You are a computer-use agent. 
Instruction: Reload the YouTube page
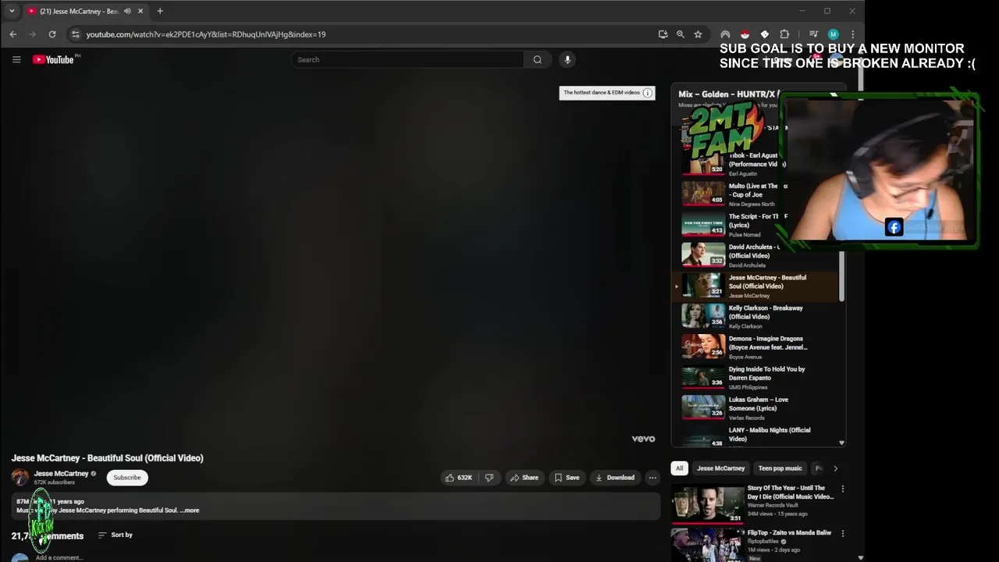[52, 34]
